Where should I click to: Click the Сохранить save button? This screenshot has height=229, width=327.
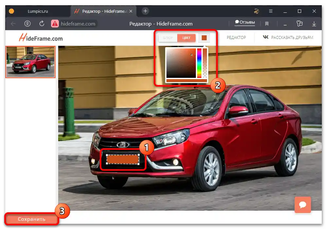click(x=31, y=219)
